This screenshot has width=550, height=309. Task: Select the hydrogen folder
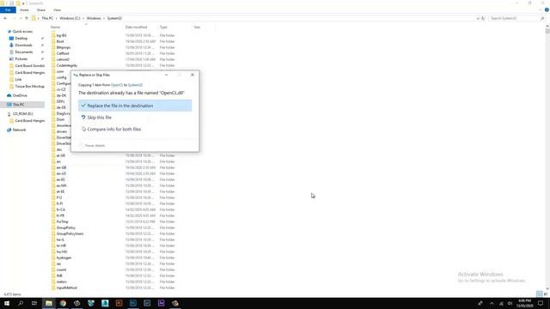(64, 257)
